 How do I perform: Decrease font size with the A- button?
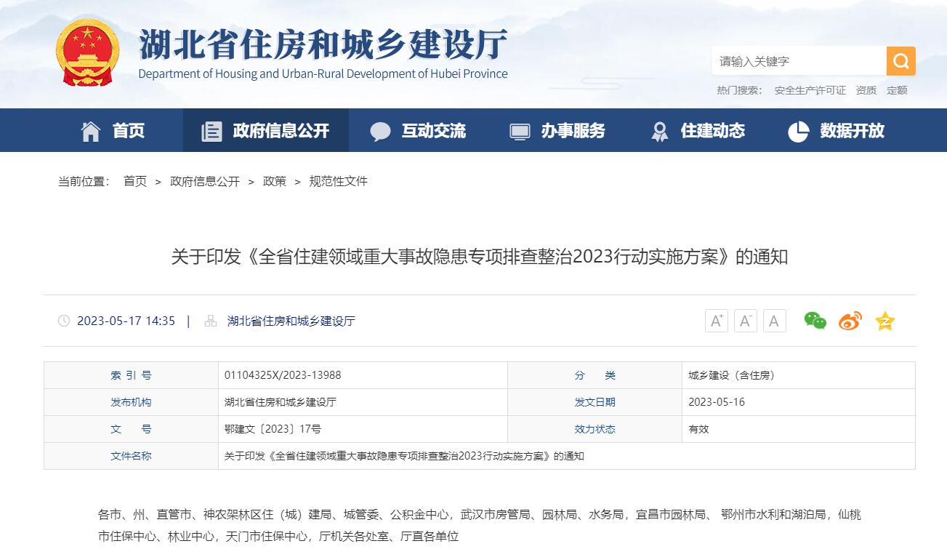744,320
